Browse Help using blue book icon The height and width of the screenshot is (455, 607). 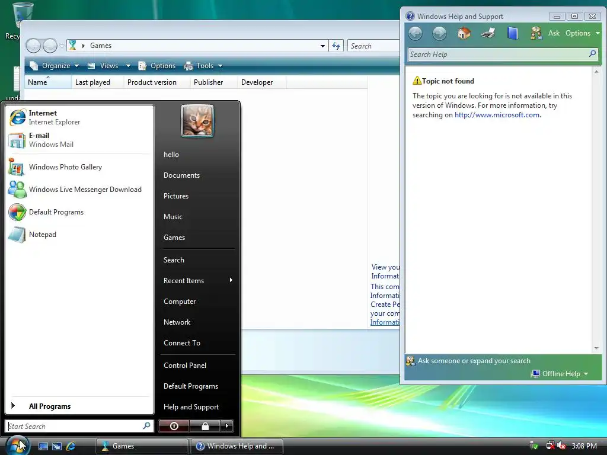pyautogui.click(x=513, y=33)
